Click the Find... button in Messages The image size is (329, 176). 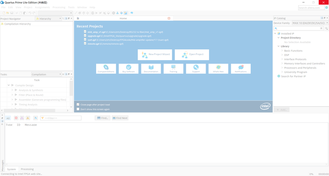pos(102,118)
